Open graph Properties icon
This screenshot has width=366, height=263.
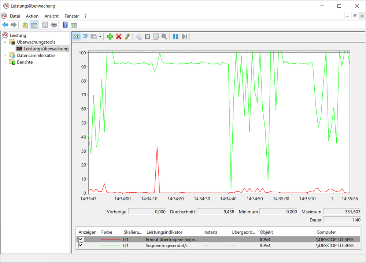tap(156, 36)
